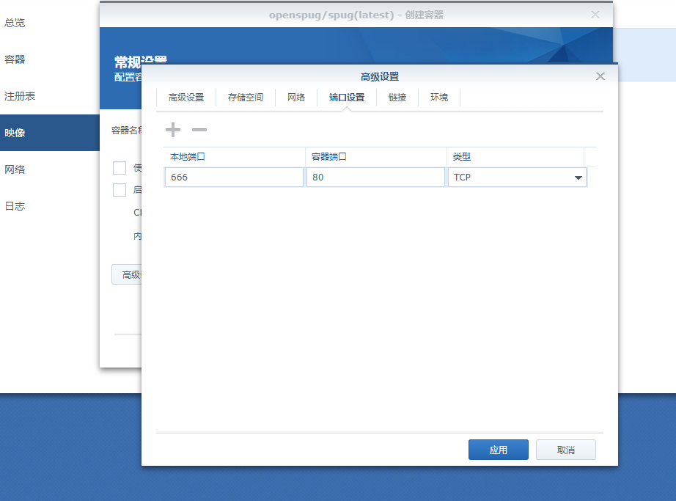
Task: Select the 端口设置 port settings tab
Action: 345,96
